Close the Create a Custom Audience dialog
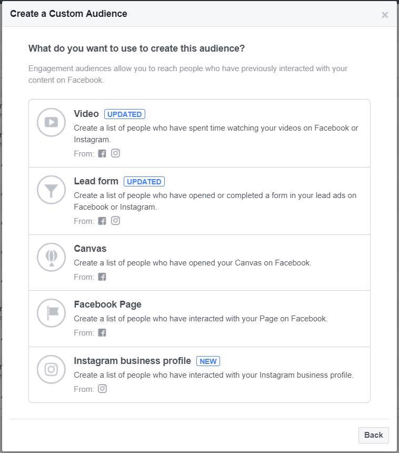The image size is (399, 453). [x=385, y=15]
